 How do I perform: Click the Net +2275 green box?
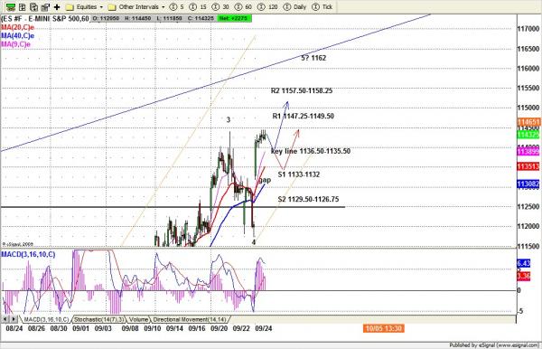(235, 18)
